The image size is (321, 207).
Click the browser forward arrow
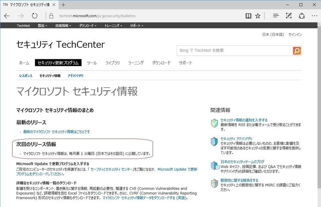pos(21,16)
